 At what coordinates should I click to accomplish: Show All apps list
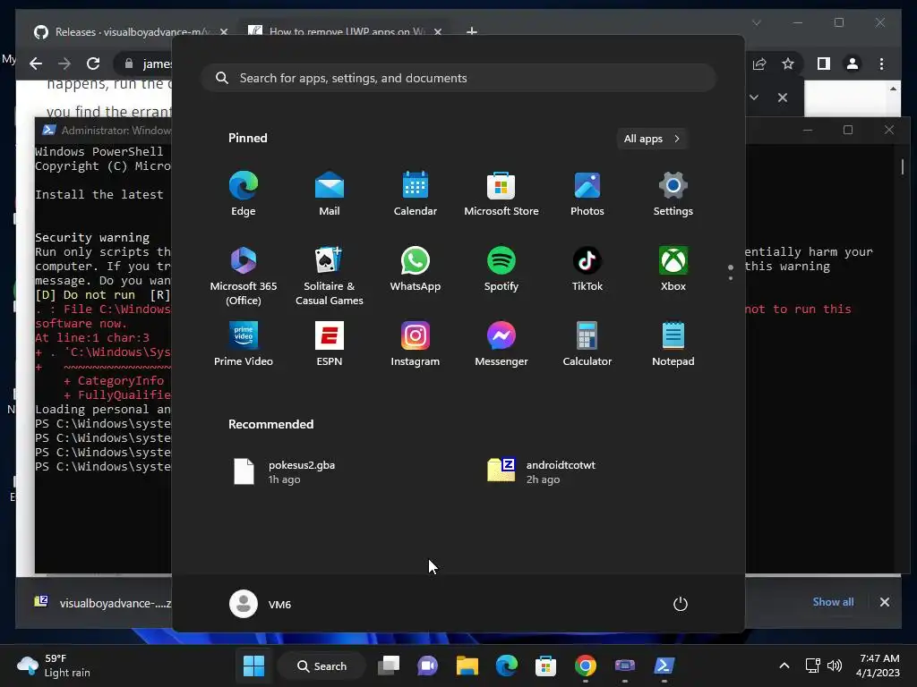click(x=652, y=139)
